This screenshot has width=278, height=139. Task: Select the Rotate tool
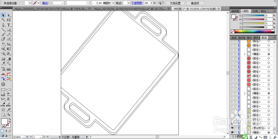(x=3, y=44)
